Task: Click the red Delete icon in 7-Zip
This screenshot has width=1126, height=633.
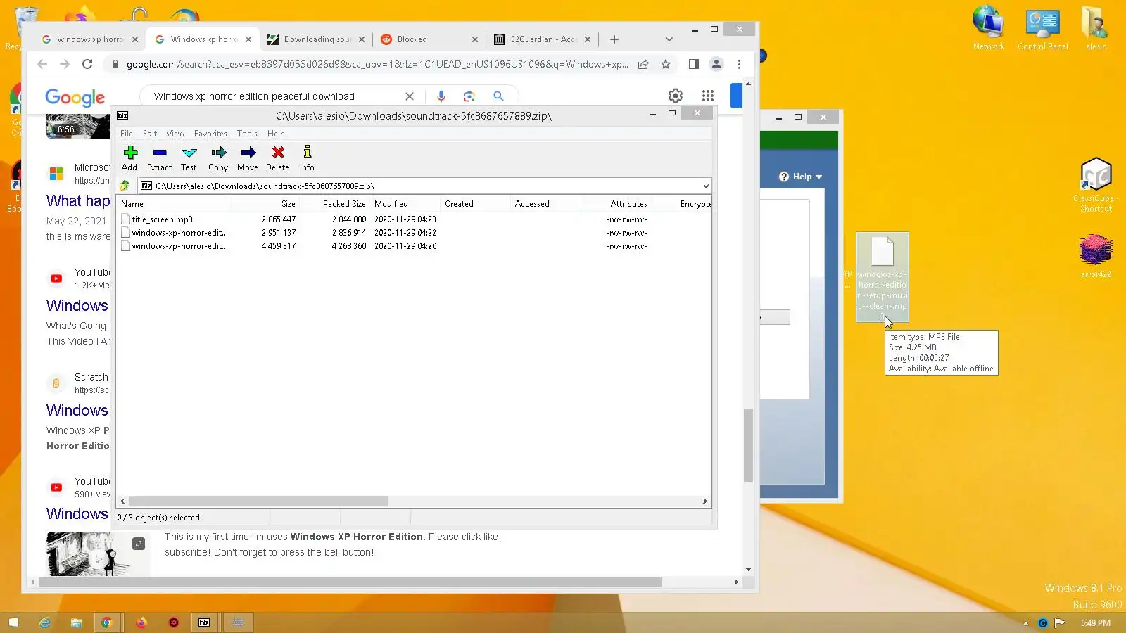Action: [278, 158]
